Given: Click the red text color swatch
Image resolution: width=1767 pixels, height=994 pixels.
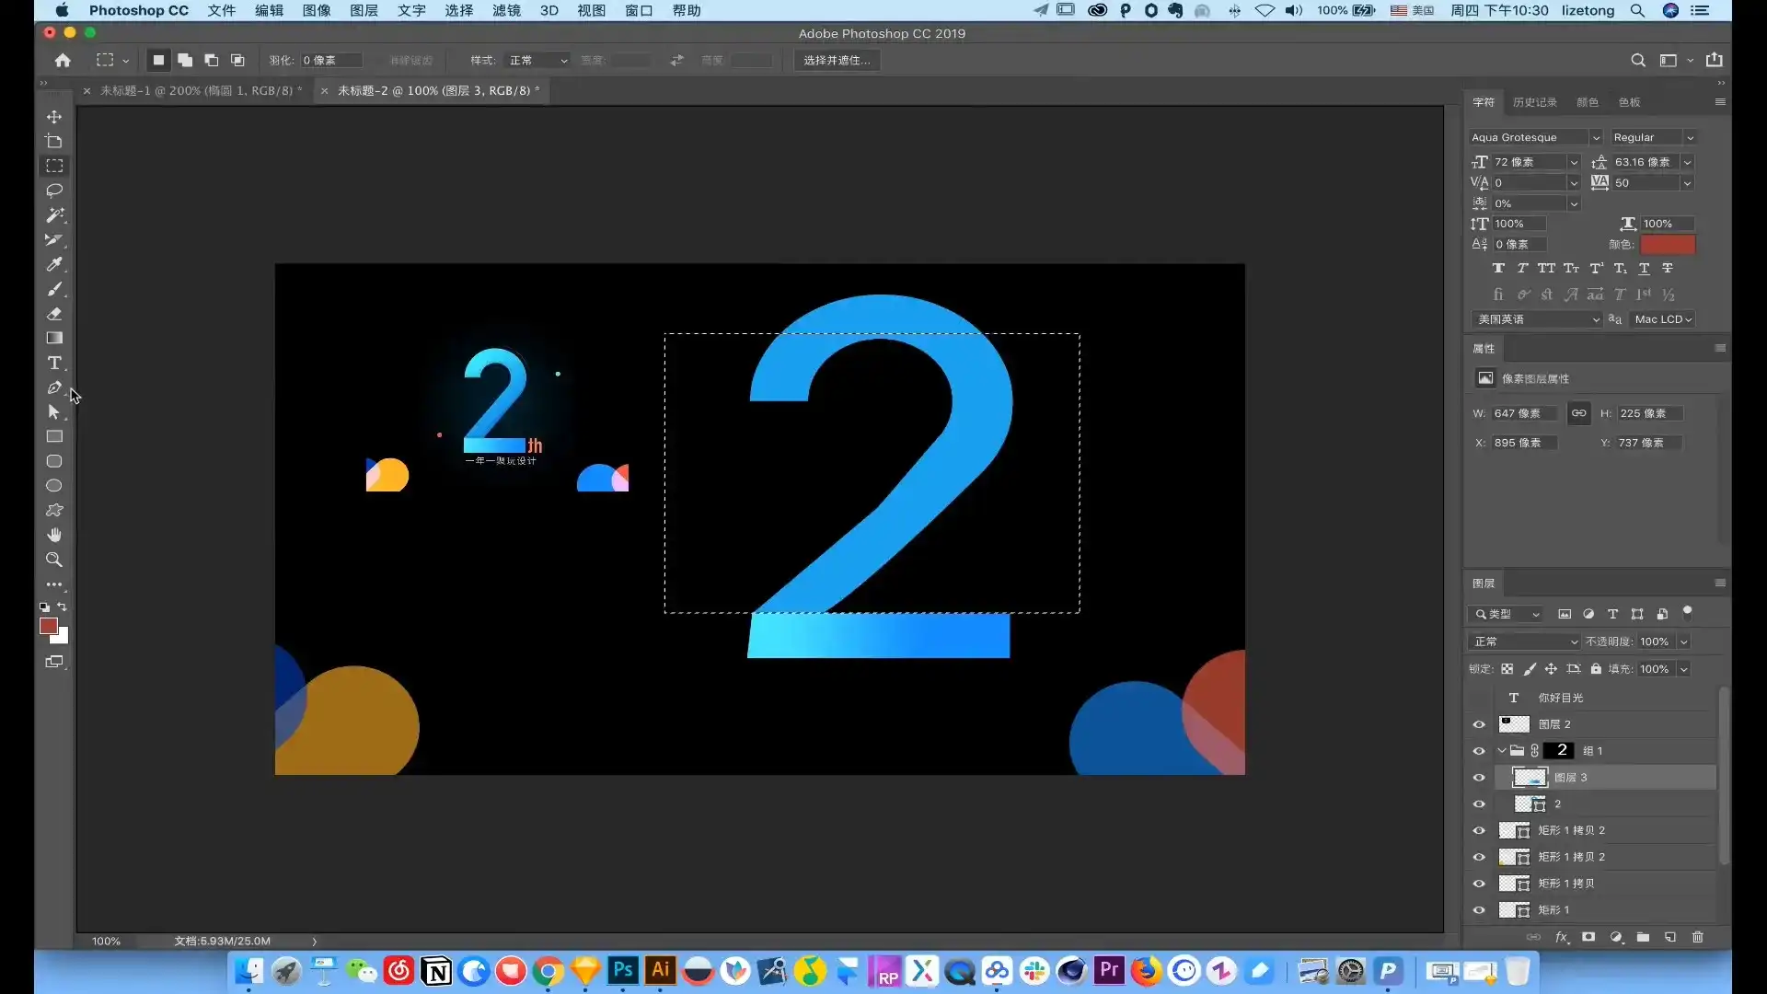Looking at the screenshot, I should click(1667, 244).
